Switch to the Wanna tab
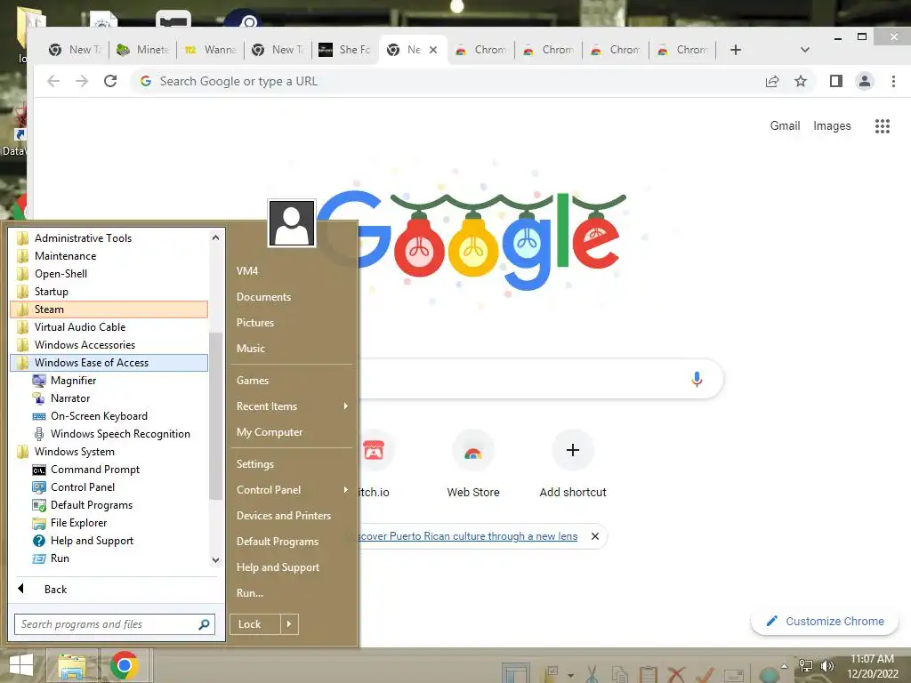This screenshot has height=683, width=911. (x=211, y=50)
